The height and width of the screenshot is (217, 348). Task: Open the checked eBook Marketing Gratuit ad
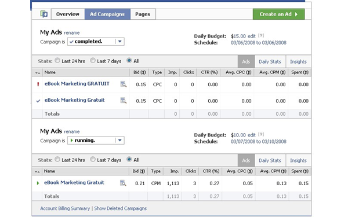tap(75, 100)
